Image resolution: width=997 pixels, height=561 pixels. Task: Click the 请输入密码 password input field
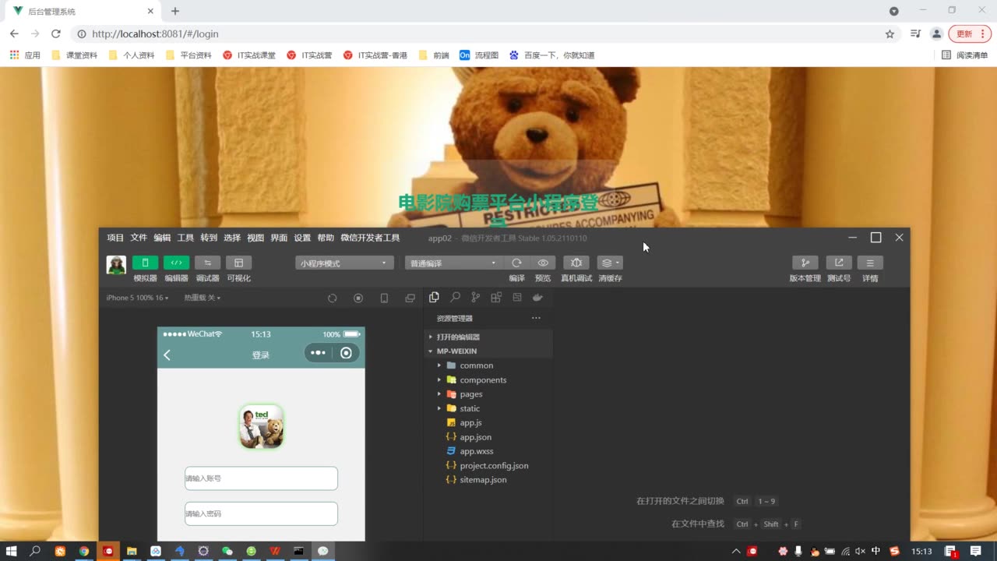[x=261, y=513]
